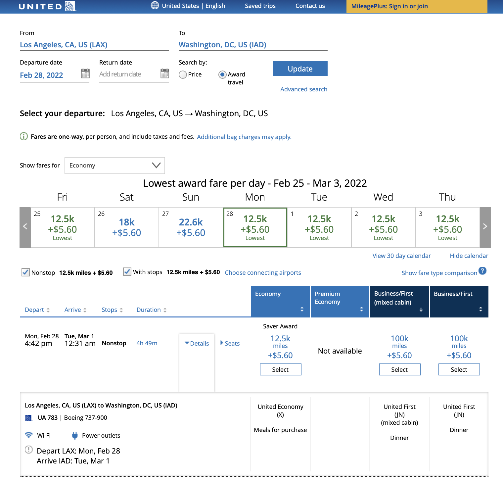The image size is (503, 482).
Task: Select Friday 25 fare 12.5k
Action: pos(63,227)
